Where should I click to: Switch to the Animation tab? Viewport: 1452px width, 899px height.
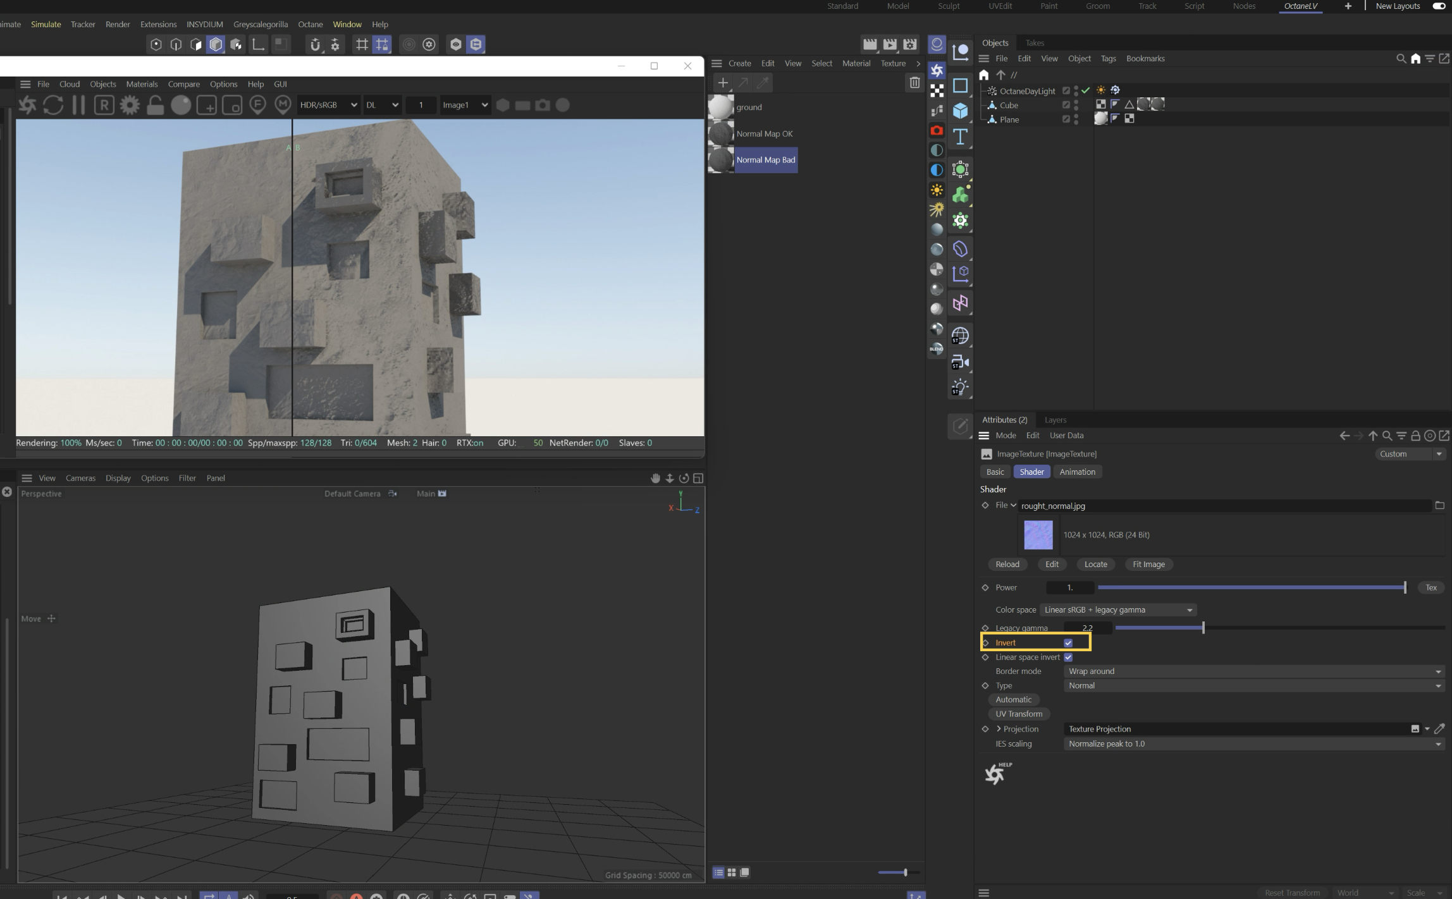[x=1077, y=472]
